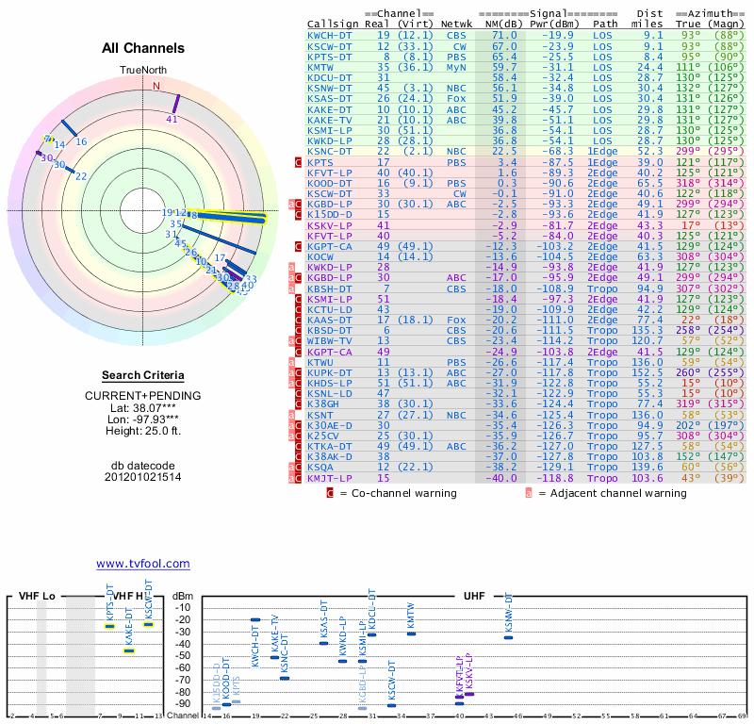Click the KSNC-DT callsign text
The width and height of the screenshot is (754, 724).
(x=329, y=151)
